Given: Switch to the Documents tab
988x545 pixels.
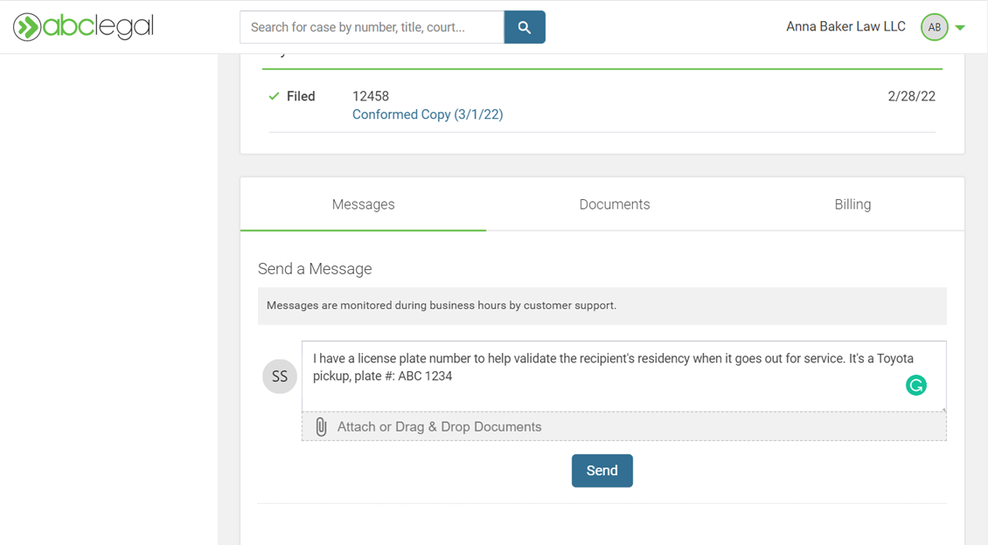Looking at the screenshot, I should [x=615, y=204].
